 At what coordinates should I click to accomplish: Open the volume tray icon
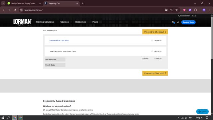pos(186,118)
